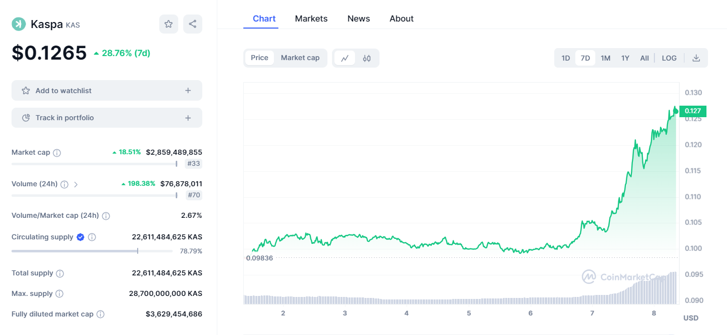727x335 pixels.
Task: Open Max. supply info icon
Action: (x=60, y=294)
